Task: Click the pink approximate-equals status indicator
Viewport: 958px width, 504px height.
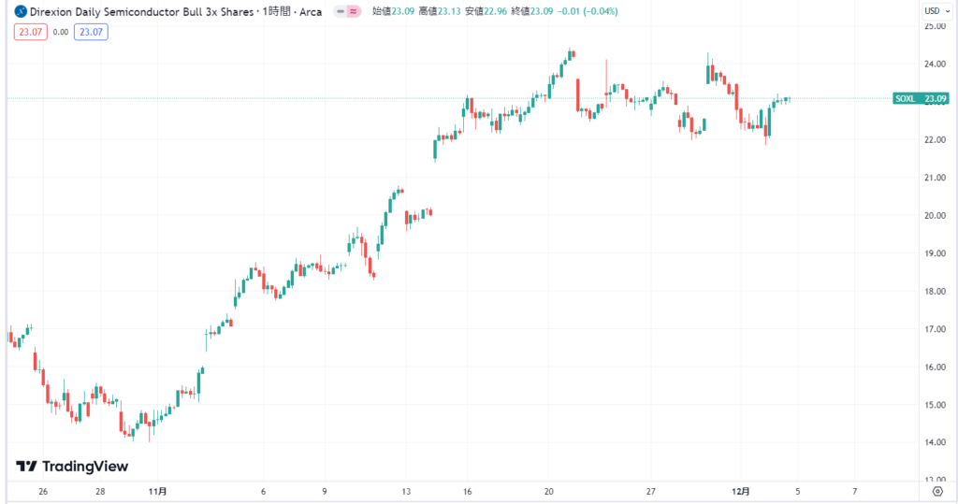Action: [x=354, y=11]
